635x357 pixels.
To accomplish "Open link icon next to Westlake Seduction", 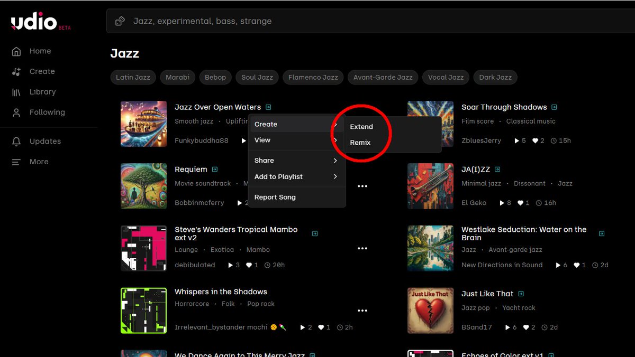I will coord(602,233).
